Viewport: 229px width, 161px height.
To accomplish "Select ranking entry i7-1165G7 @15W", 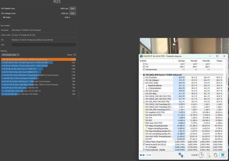I will tap(39, 66).
